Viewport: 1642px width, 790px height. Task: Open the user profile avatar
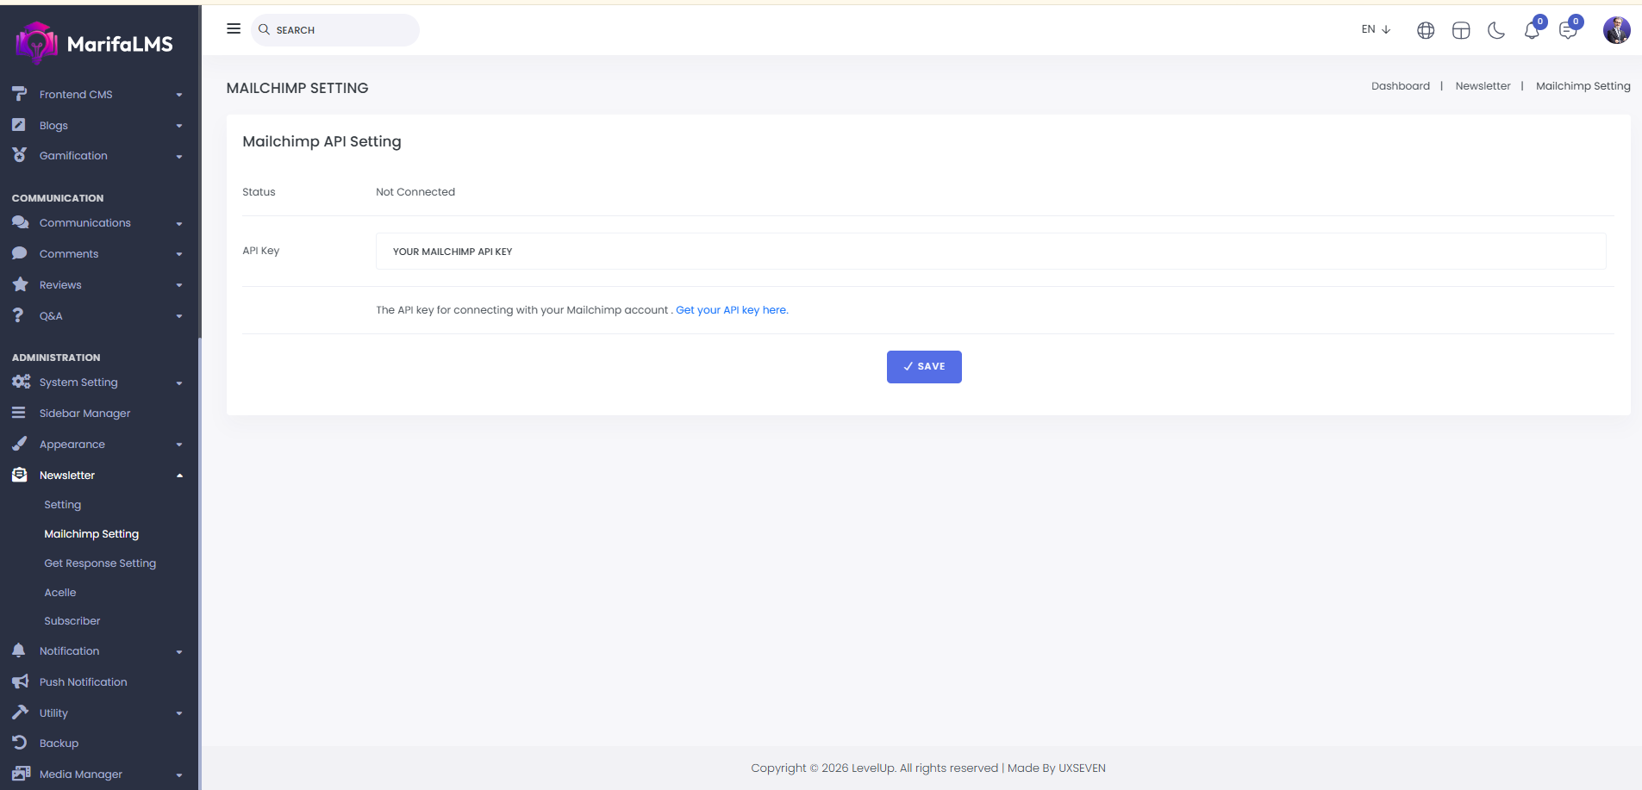pyautogui.click(x=1616, y=30)
